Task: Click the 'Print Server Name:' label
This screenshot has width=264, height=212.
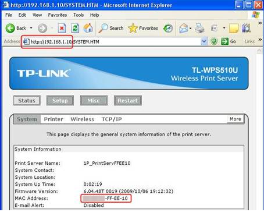Action: [x=37, y=163]
